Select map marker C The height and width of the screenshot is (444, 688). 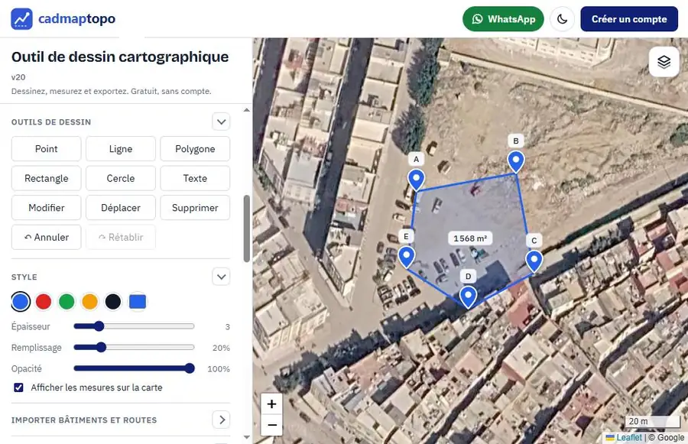(x=534, y=261)
